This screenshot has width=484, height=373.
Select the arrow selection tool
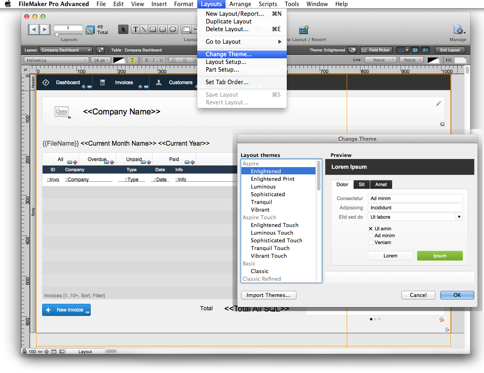tap(124, 29)
